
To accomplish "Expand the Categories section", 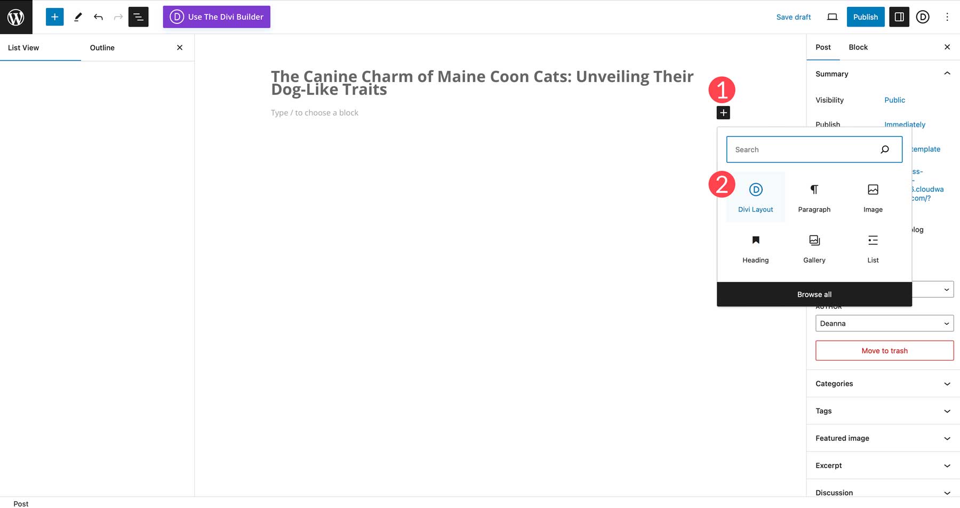I will (883, 383).
